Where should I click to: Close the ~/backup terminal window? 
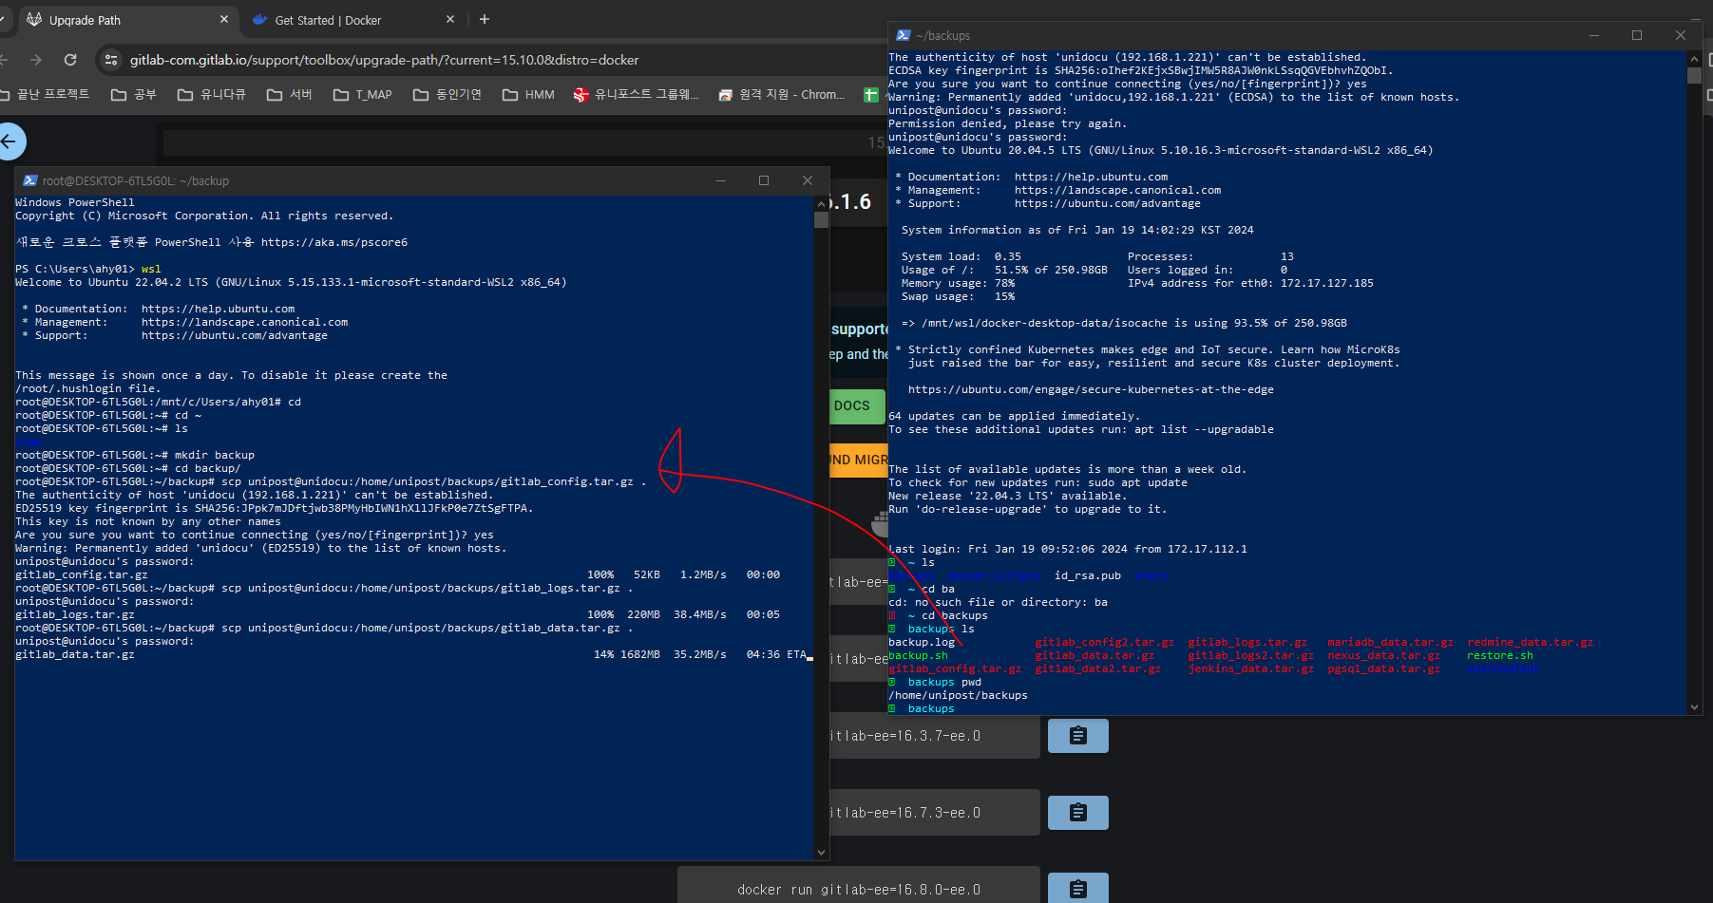(x=808, y=180)
